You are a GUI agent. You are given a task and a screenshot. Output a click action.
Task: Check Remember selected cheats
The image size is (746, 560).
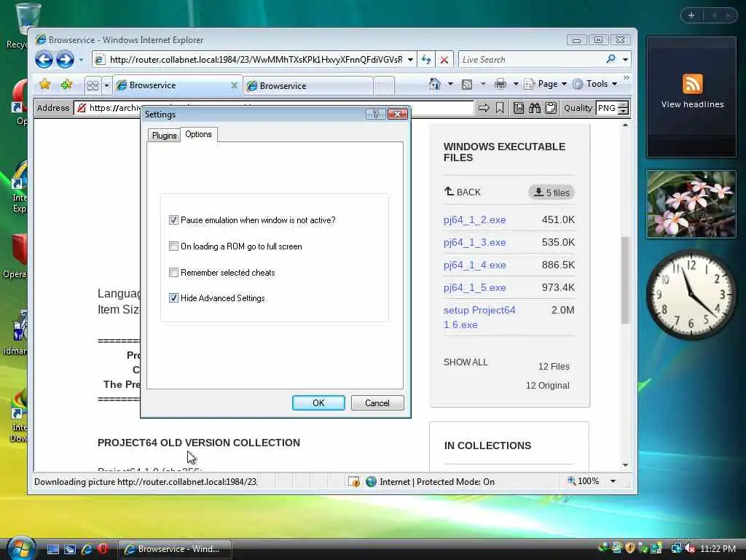click(x=173, y=273)
